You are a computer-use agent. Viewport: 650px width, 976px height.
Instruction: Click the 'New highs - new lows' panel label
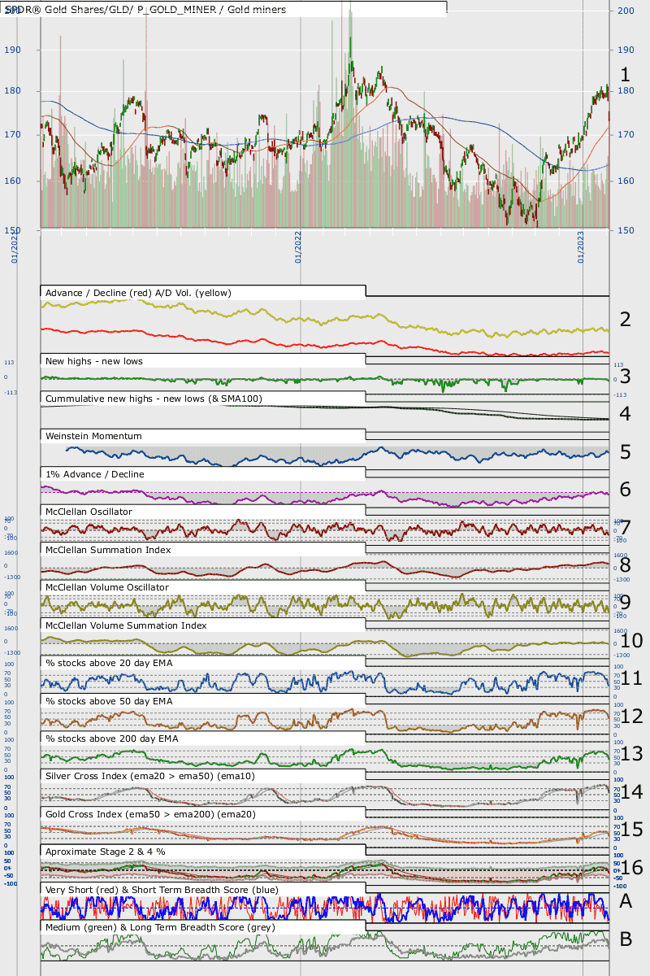pos(95,360)
